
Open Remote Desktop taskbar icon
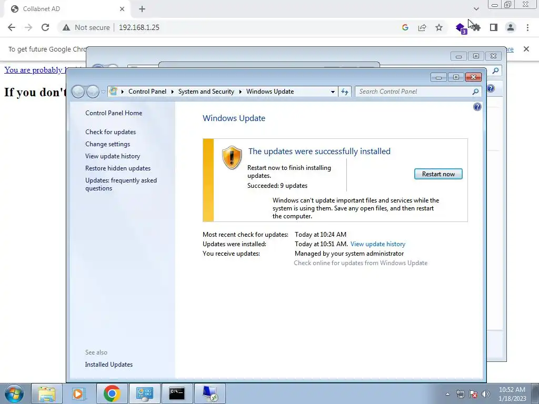coord(209,393)
